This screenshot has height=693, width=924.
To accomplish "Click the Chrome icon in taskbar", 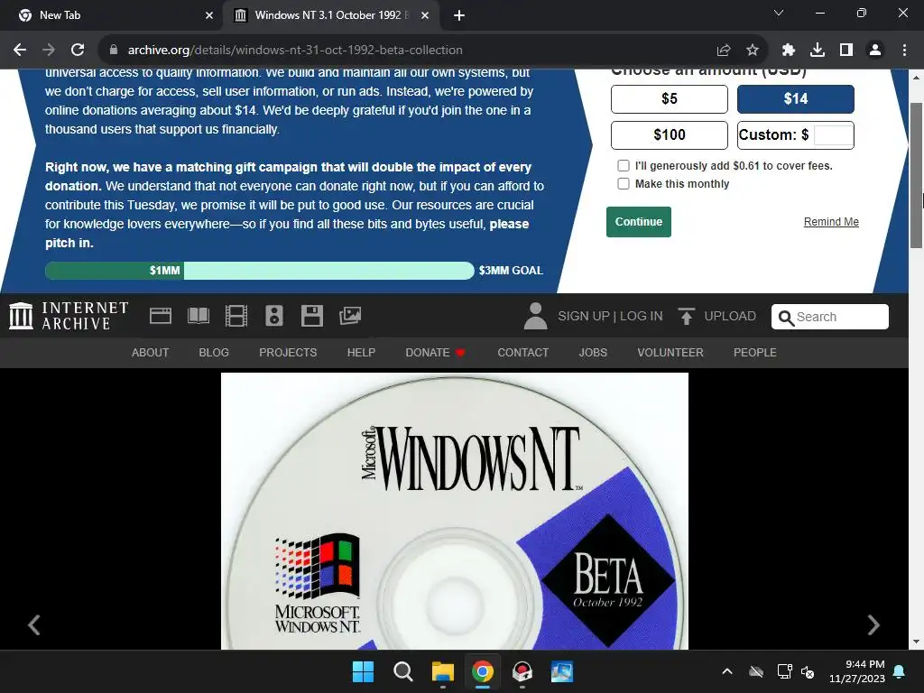I will point(483,671).
